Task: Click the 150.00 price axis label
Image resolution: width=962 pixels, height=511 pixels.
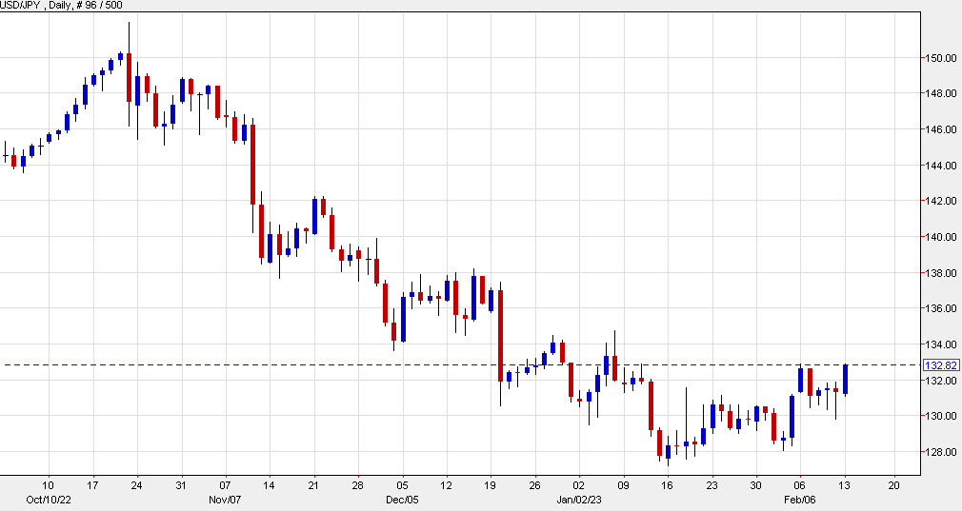Action: (x=941, y=58)
